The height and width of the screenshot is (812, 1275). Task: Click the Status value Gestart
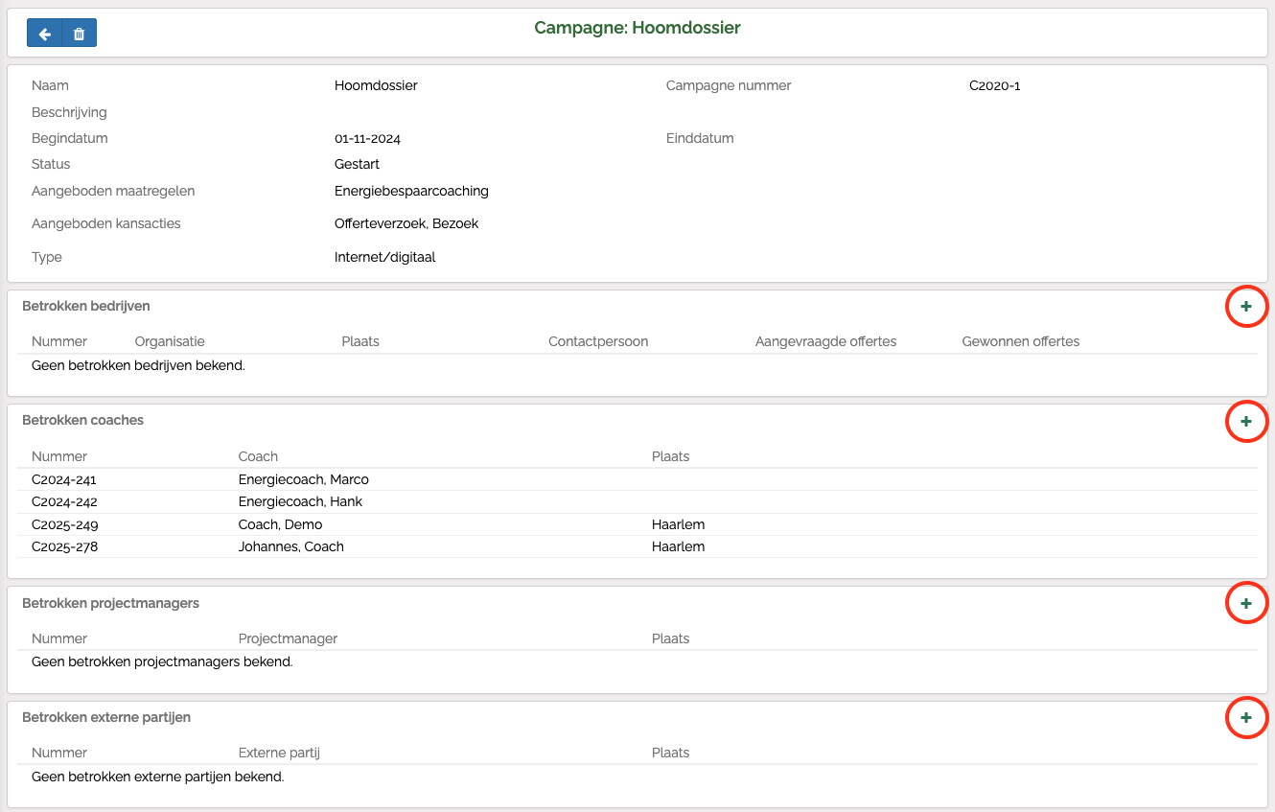point(357,164)
